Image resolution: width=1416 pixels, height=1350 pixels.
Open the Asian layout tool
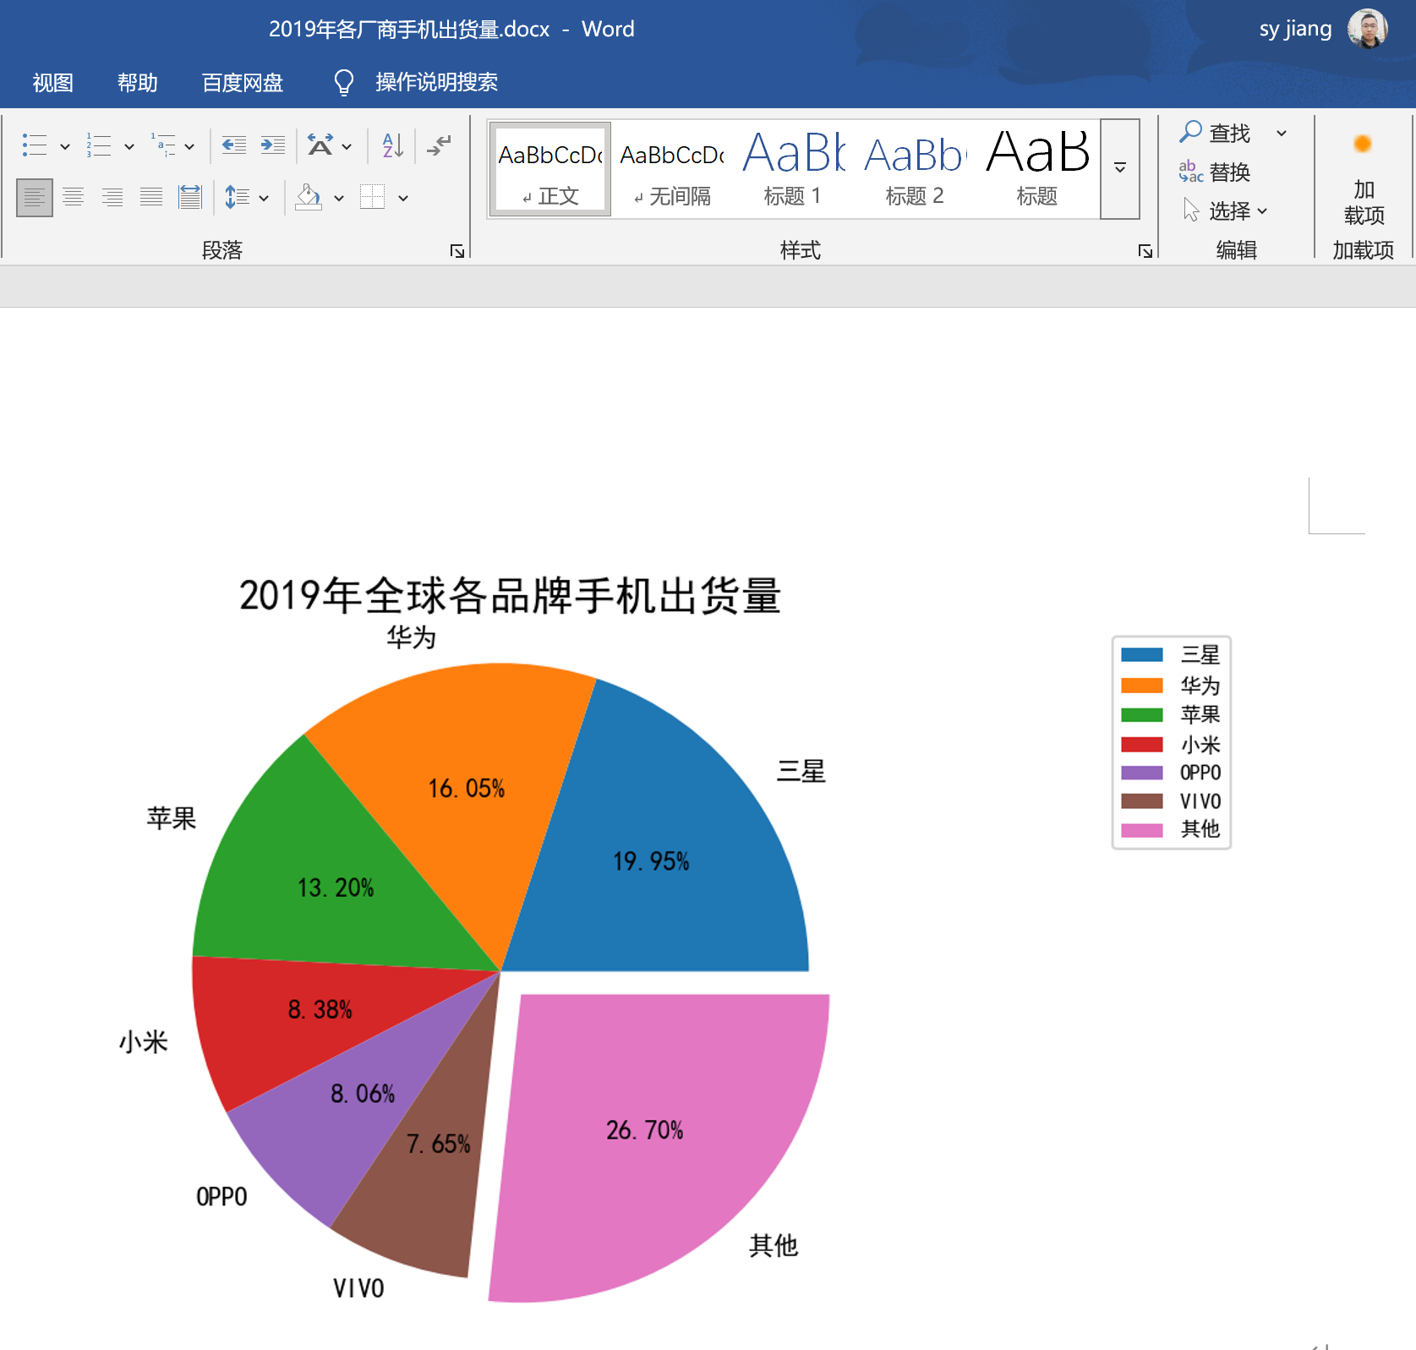[x=320, y=145]
